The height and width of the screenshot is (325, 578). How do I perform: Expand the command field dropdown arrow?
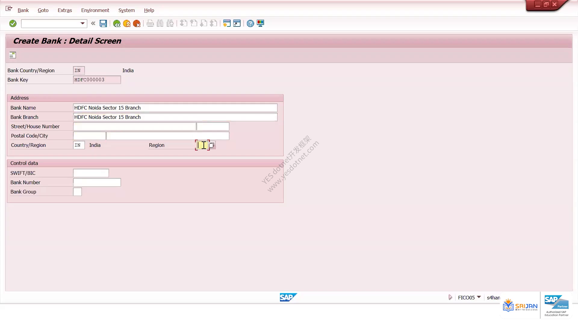[x=82, y=23]
